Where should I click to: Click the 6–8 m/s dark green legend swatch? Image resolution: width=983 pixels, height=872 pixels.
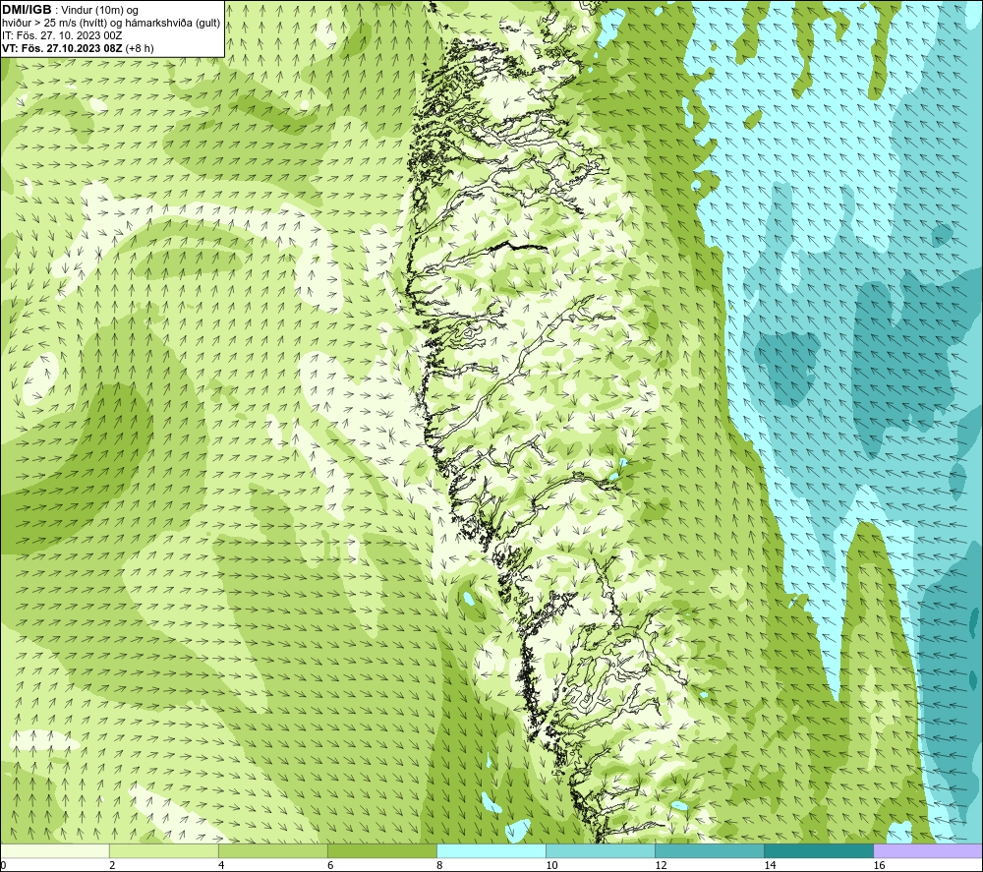(382, 850)
